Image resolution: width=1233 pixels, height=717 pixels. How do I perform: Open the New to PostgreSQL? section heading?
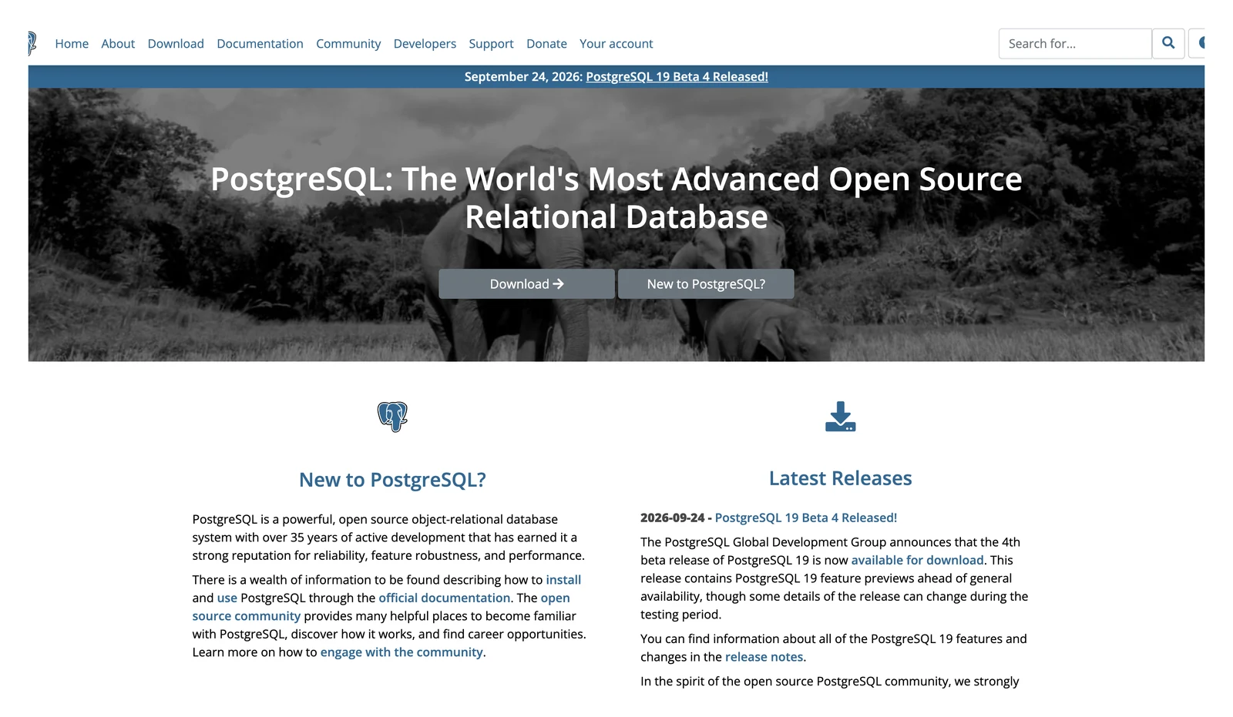[x=392, y=479]
